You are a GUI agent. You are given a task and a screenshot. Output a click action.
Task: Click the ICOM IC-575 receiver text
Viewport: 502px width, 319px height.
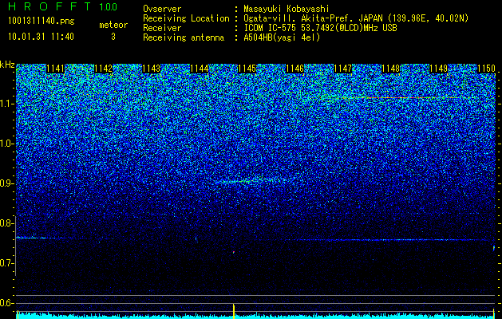point(320,28)
